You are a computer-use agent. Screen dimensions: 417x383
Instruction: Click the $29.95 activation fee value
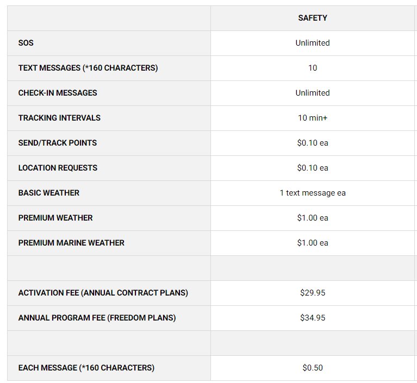click(x=312, y=293)
